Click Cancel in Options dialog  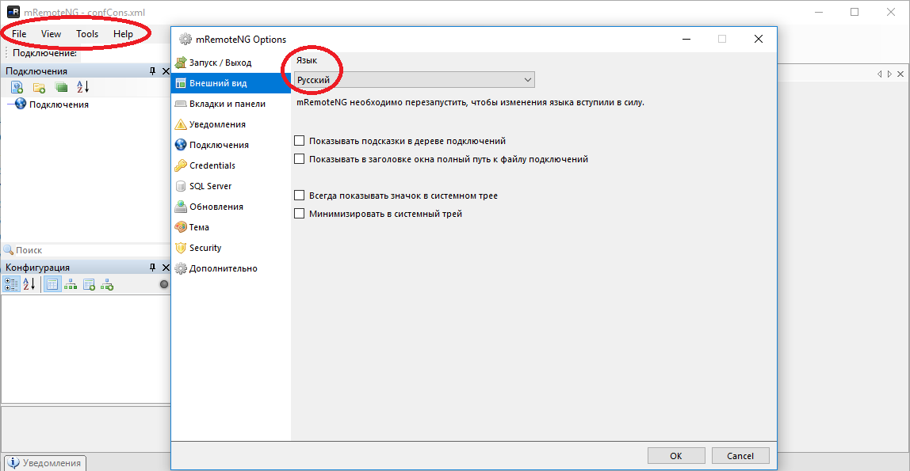pos(740,455)
